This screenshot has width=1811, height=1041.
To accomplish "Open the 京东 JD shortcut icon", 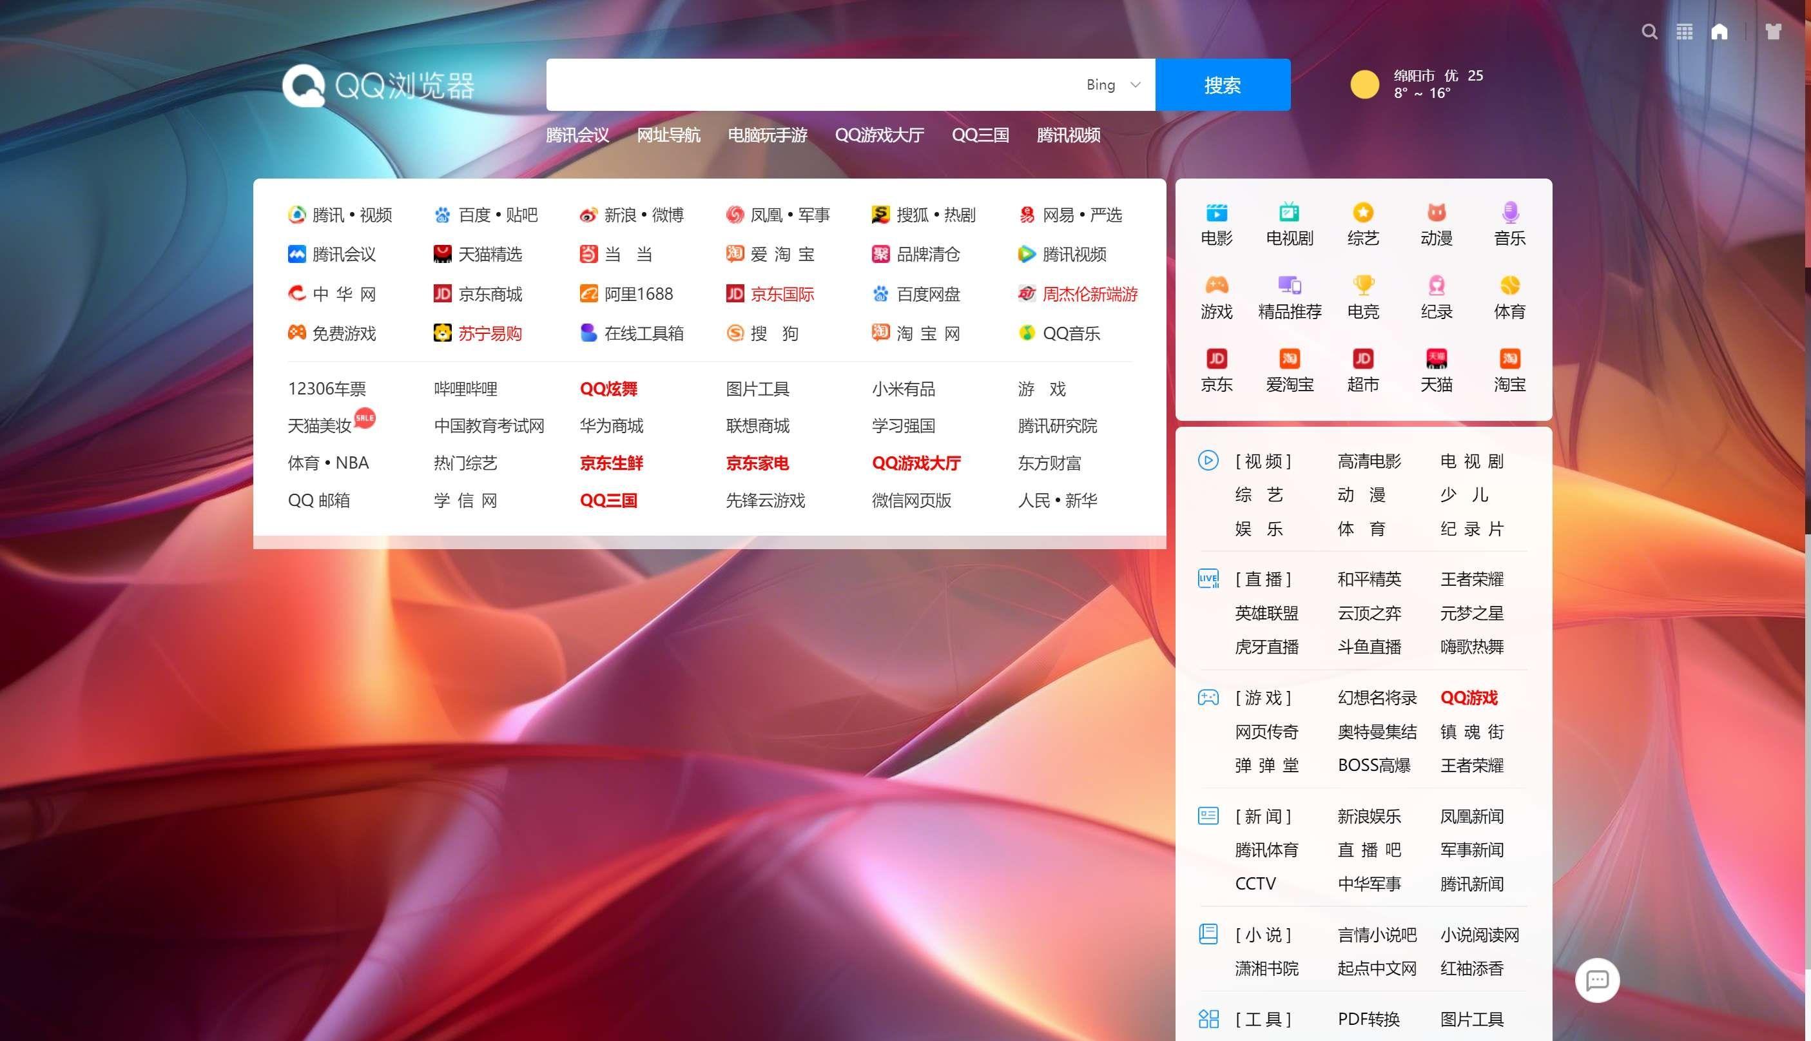I will tap(1216, 359).
